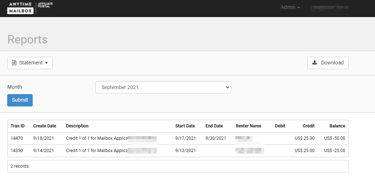Open the Statement report type dropdown

(30, 63)
